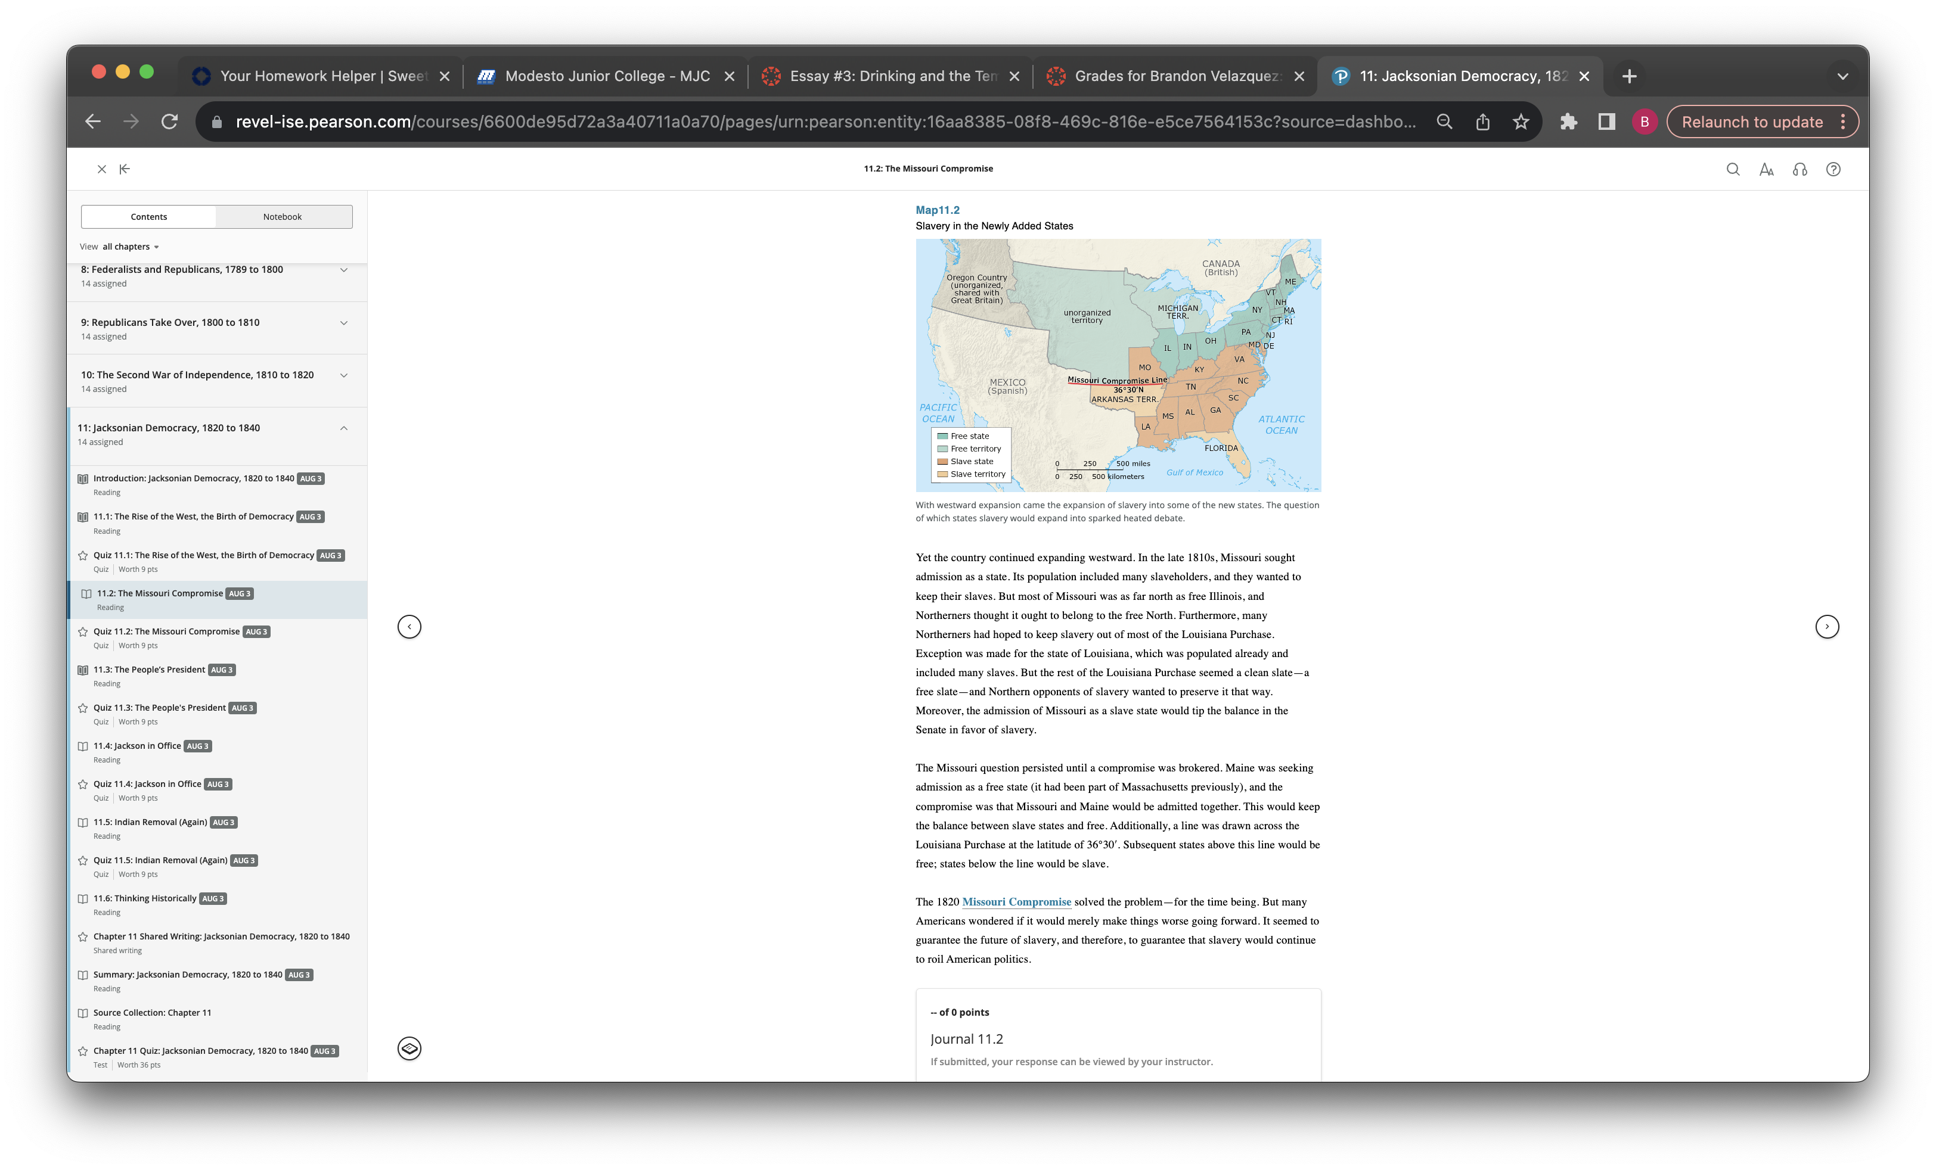Image resolution: width=1936 pixels, height=1170 pixels.
Task: Open Source Collection: Chapter 11
Action: click(153, 1013)
